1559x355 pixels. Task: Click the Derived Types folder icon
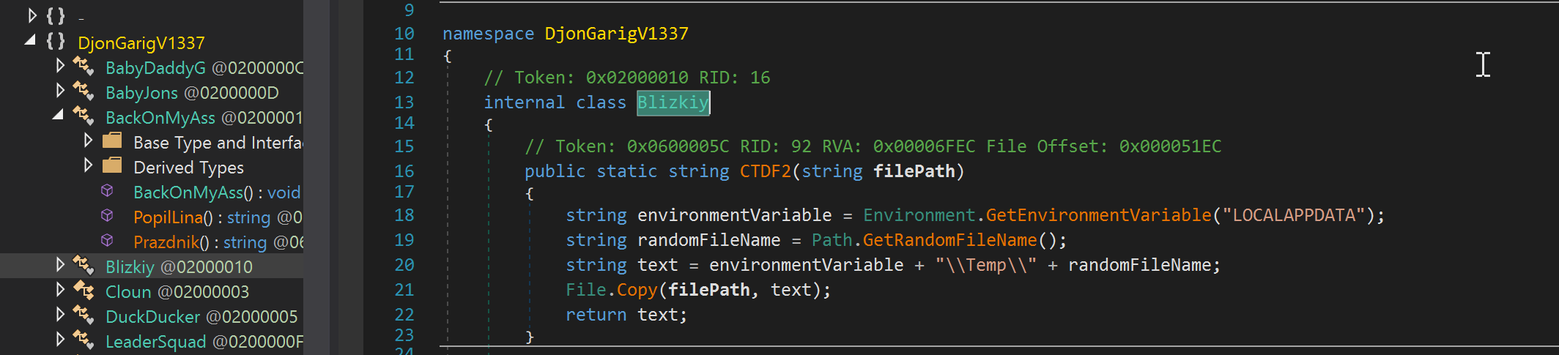click(x=112, y=165)
